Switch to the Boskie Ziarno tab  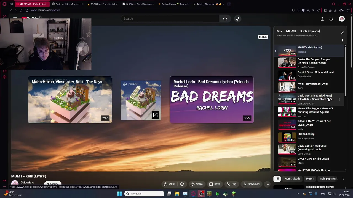tap(173, 4)
